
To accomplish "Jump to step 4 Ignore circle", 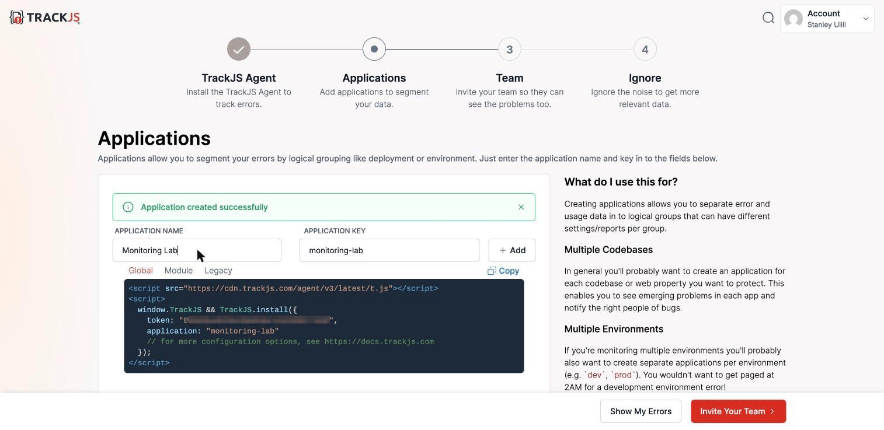I will pyautogui.click(x=645, y=49).
